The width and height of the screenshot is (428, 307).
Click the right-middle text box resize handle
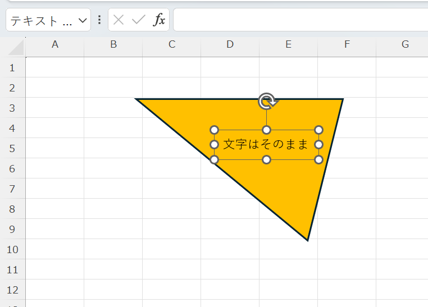[x=318, y=145]
